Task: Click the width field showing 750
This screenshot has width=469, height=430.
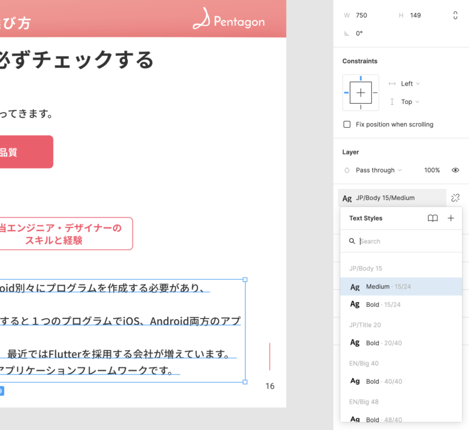Action: pos(369,15)
